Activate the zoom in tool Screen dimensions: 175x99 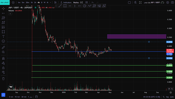coord(3,52)
